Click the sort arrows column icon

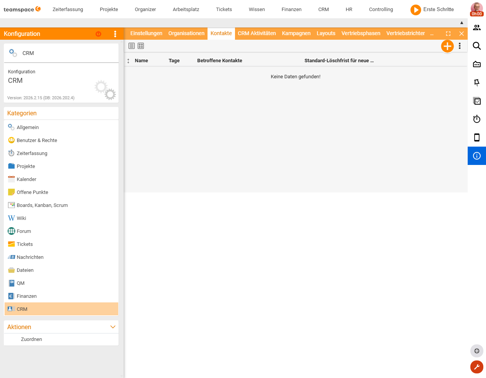coord(129,61)
